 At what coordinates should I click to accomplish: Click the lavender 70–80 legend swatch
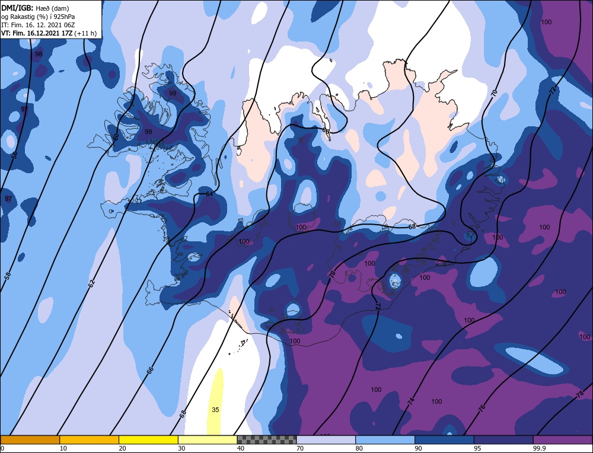(326, 439)
